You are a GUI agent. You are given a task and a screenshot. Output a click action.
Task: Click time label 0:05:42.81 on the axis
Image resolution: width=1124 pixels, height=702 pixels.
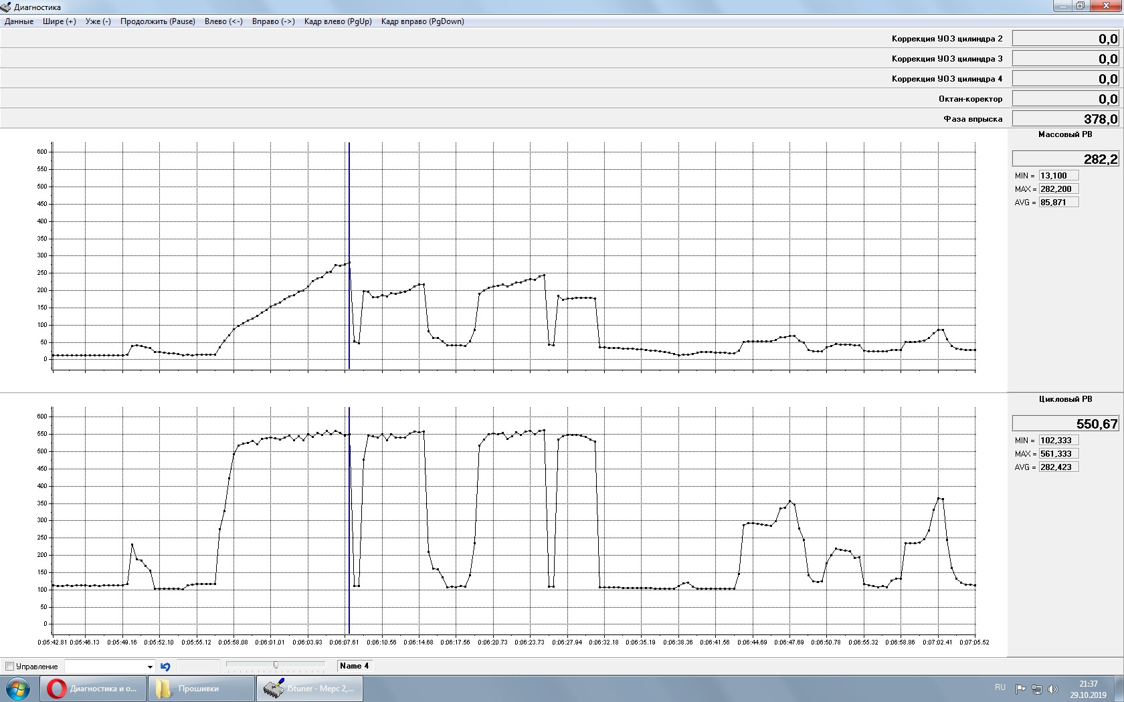click(x=52, y=642)
